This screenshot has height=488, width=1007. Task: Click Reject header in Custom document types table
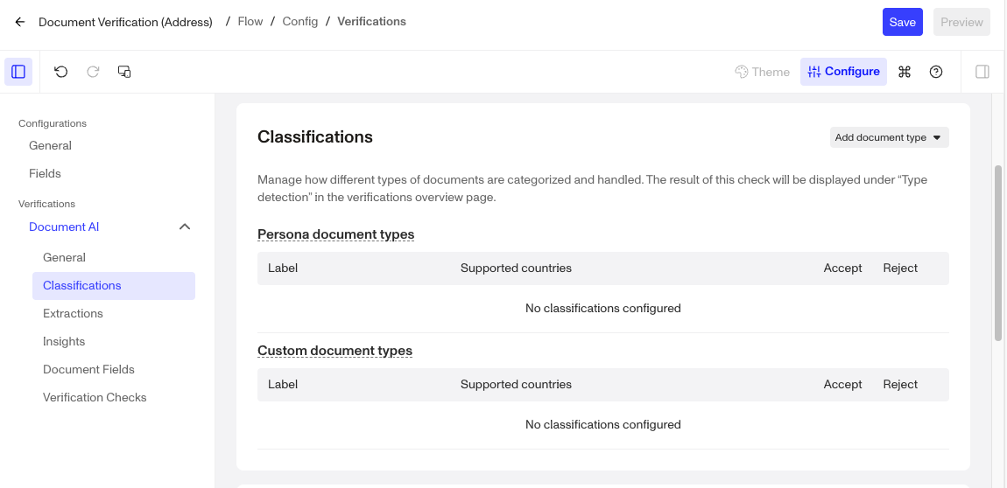point(900,385)
